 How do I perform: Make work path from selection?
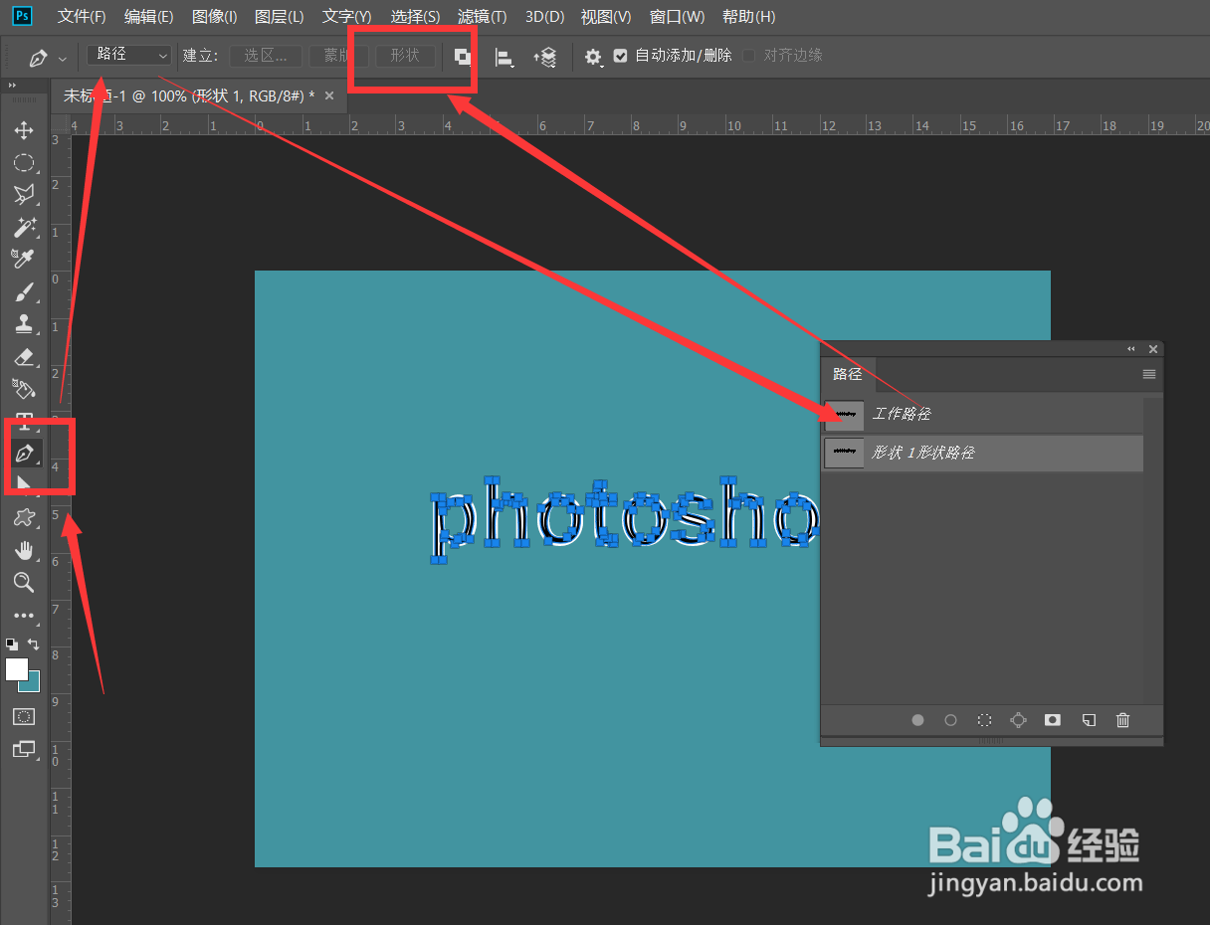(1018, 720)
